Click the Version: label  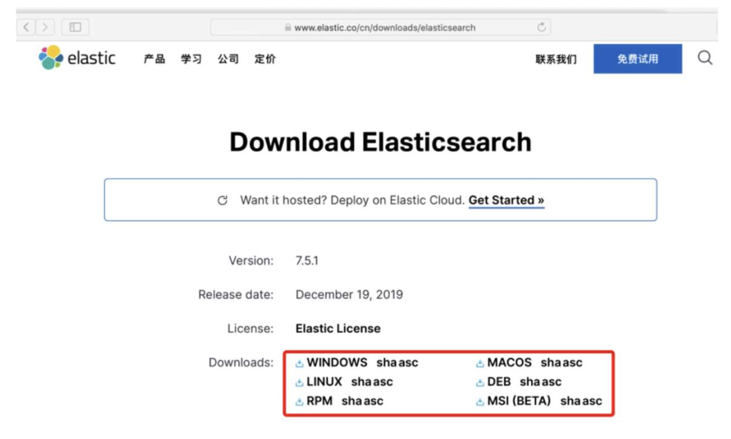251,261
